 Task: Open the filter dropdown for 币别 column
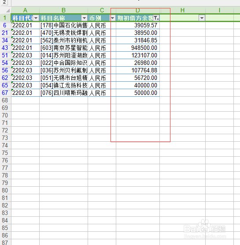113,18
